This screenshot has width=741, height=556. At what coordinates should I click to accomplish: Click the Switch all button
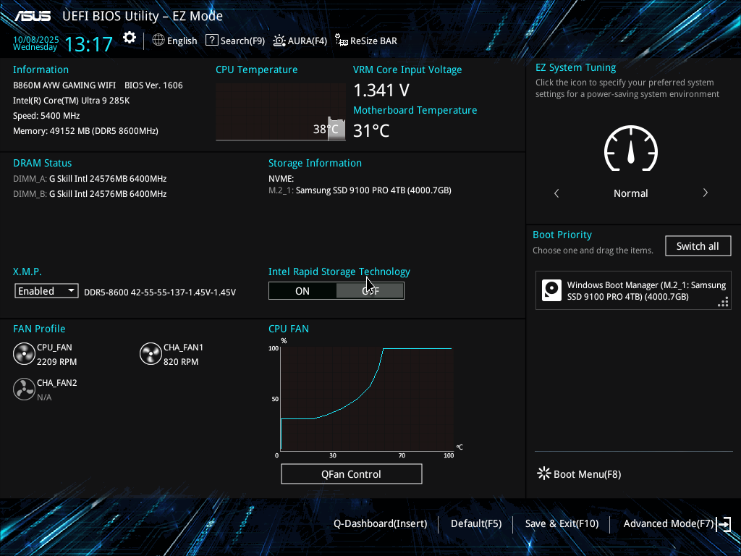698,246
